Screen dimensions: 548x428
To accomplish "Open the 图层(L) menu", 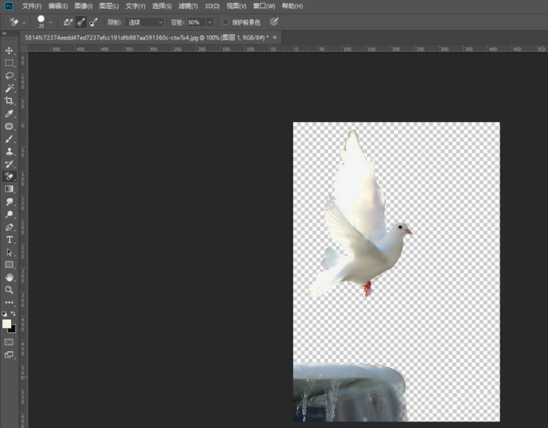I will 109,6.
